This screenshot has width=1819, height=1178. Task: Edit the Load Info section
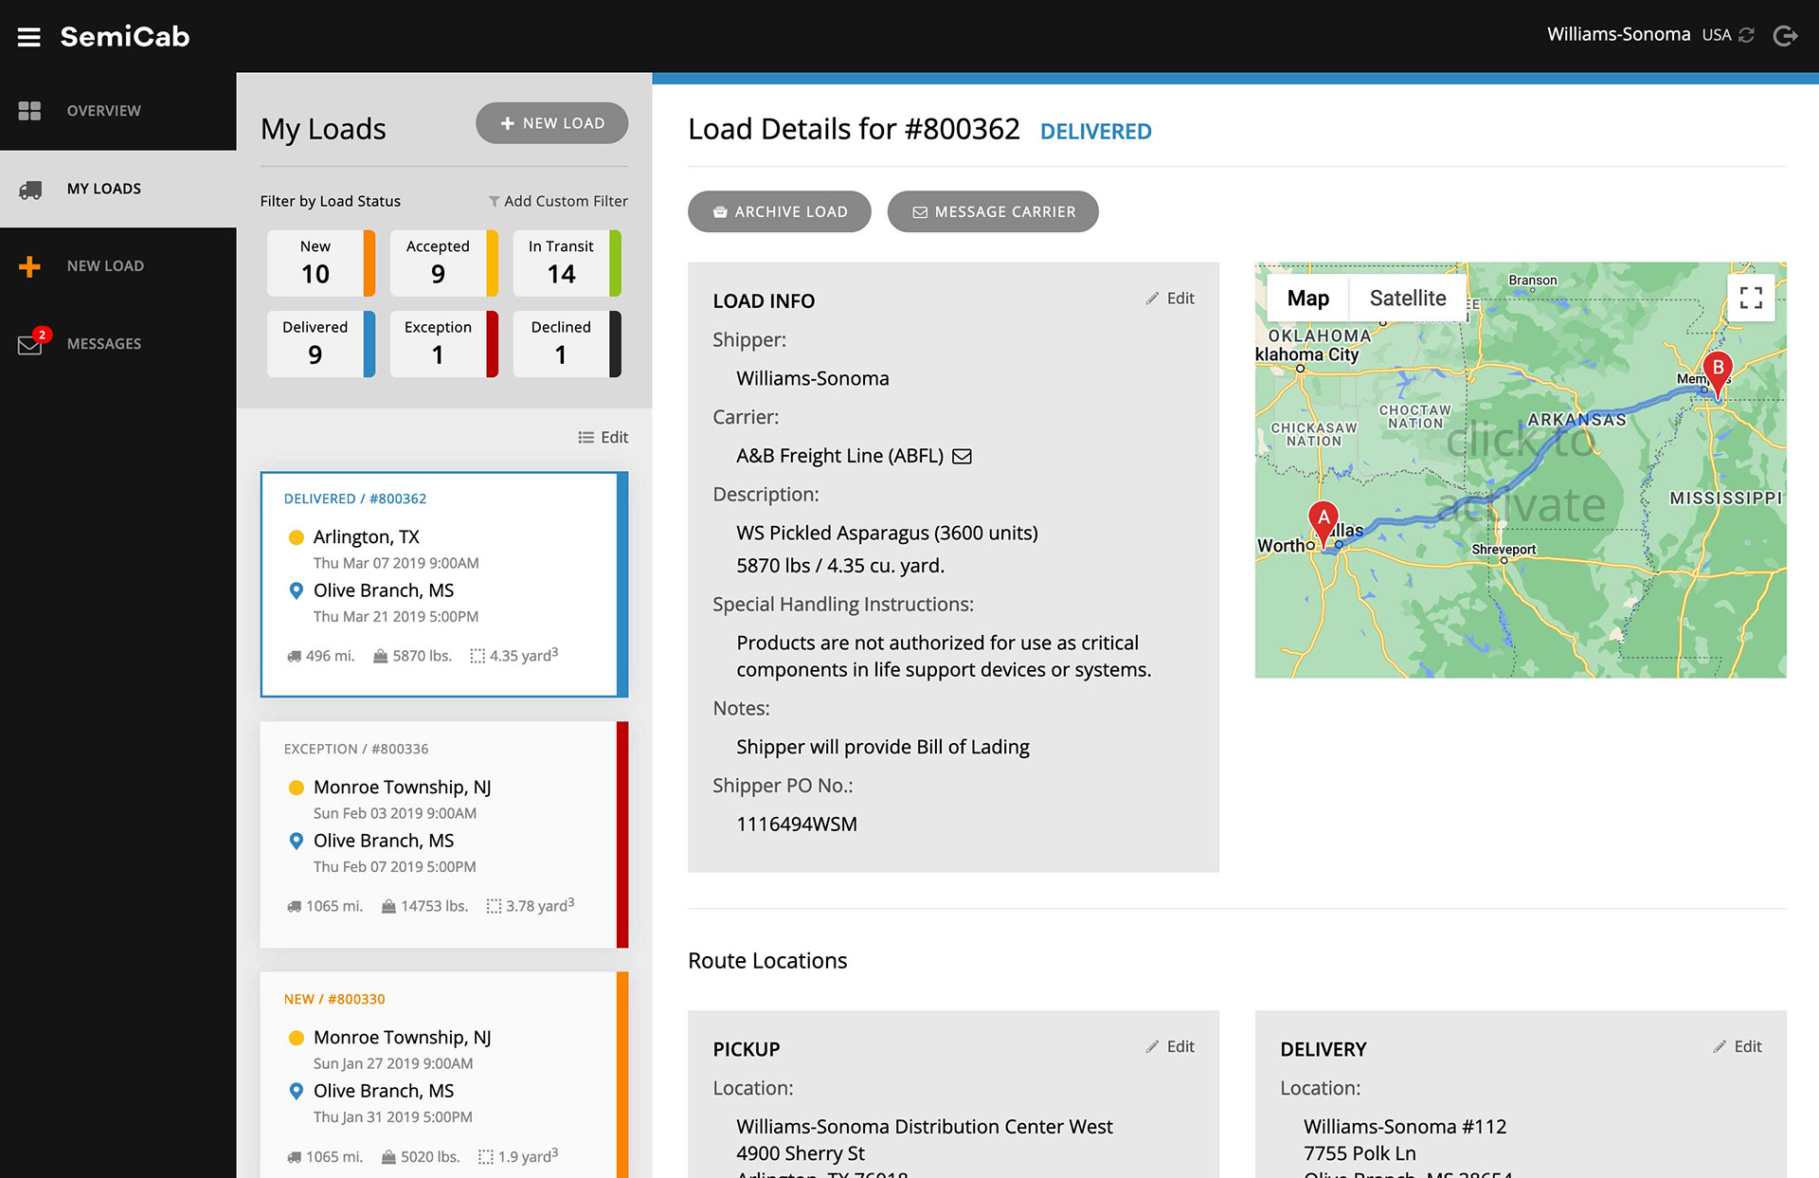pyautogui.click(x=1170, y=299)
